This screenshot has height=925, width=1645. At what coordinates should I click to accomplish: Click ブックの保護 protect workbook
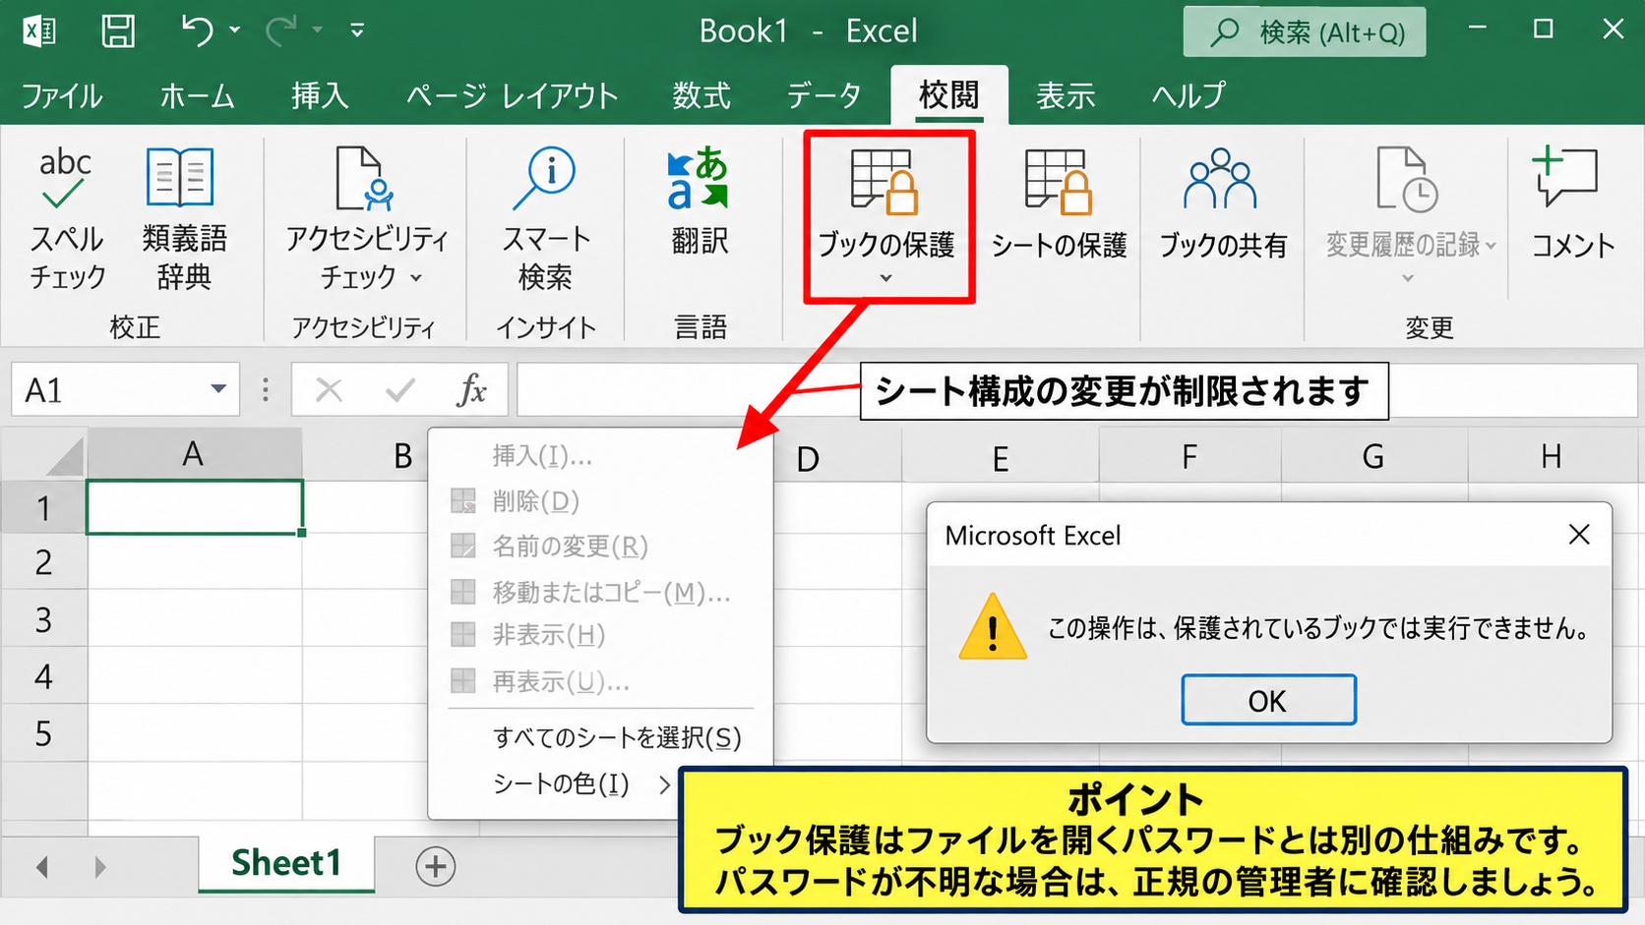pyautogui.click(x=887, y=216)
